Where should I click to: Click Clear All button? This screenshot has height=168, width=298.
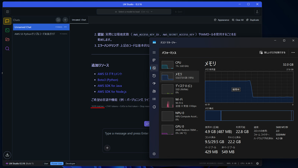[x=238, y=20]
